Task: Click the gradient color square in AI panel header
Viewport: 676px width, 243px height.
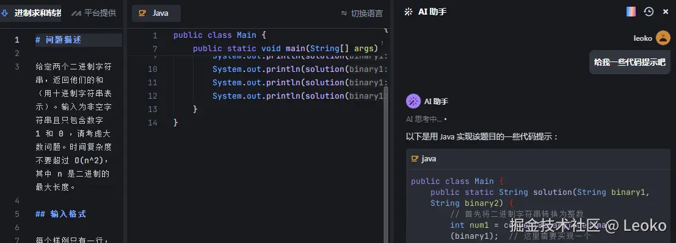Action: click(x=631, y=12)
